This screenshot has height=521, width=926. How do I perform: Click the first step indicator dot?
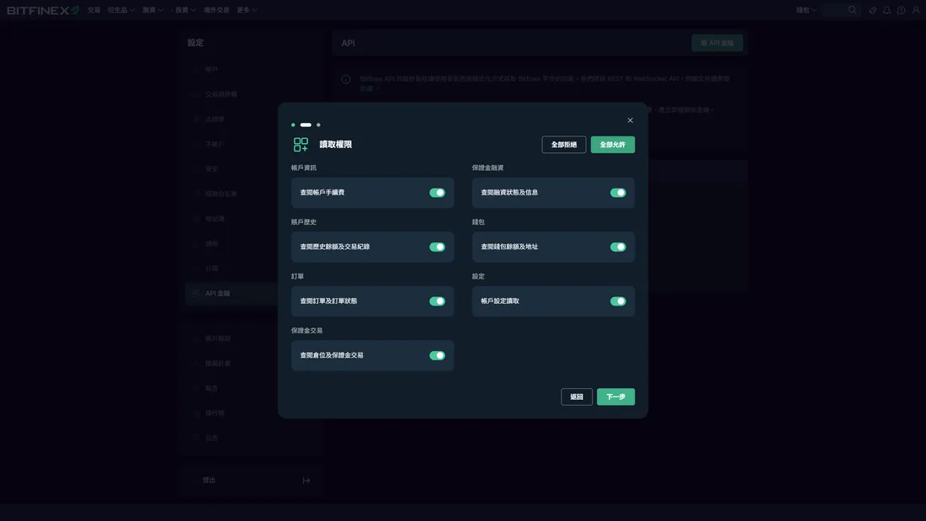pyautogui.click(x=293, y=125)
